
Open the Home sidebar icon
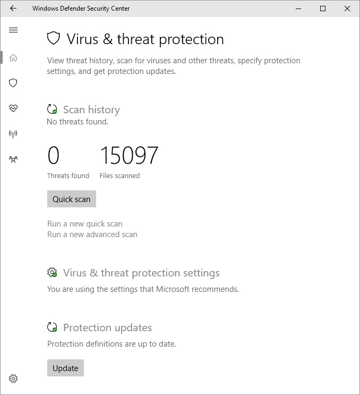click(x=13, y=57)
